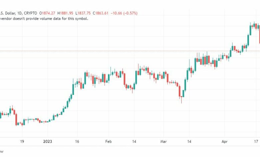Screen dimensions: 260x157
Task: Click the Feb label on time axis
Action: [108, 142]
